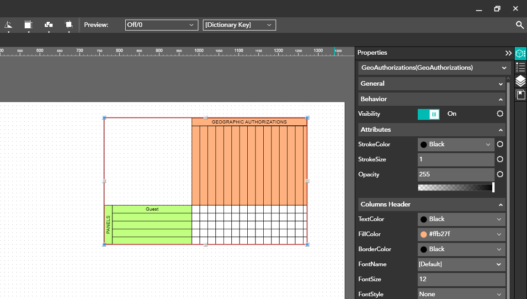Click the StrokeSize input field

[456, 160]
